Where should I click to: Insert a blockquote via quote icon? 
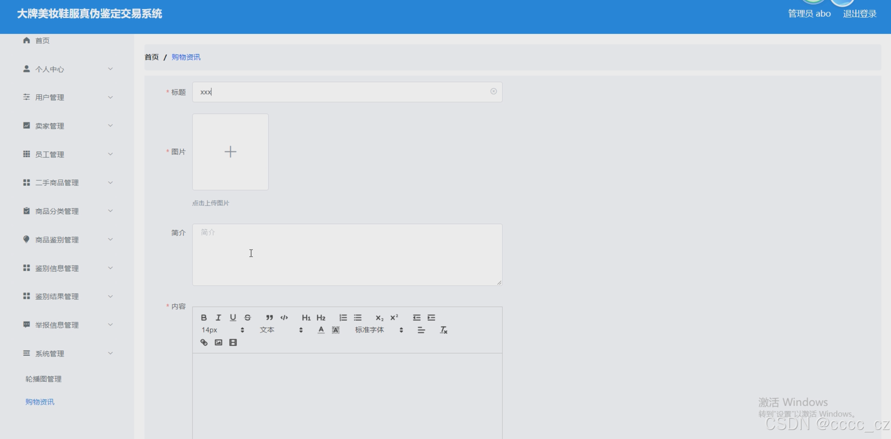(269, 318)
